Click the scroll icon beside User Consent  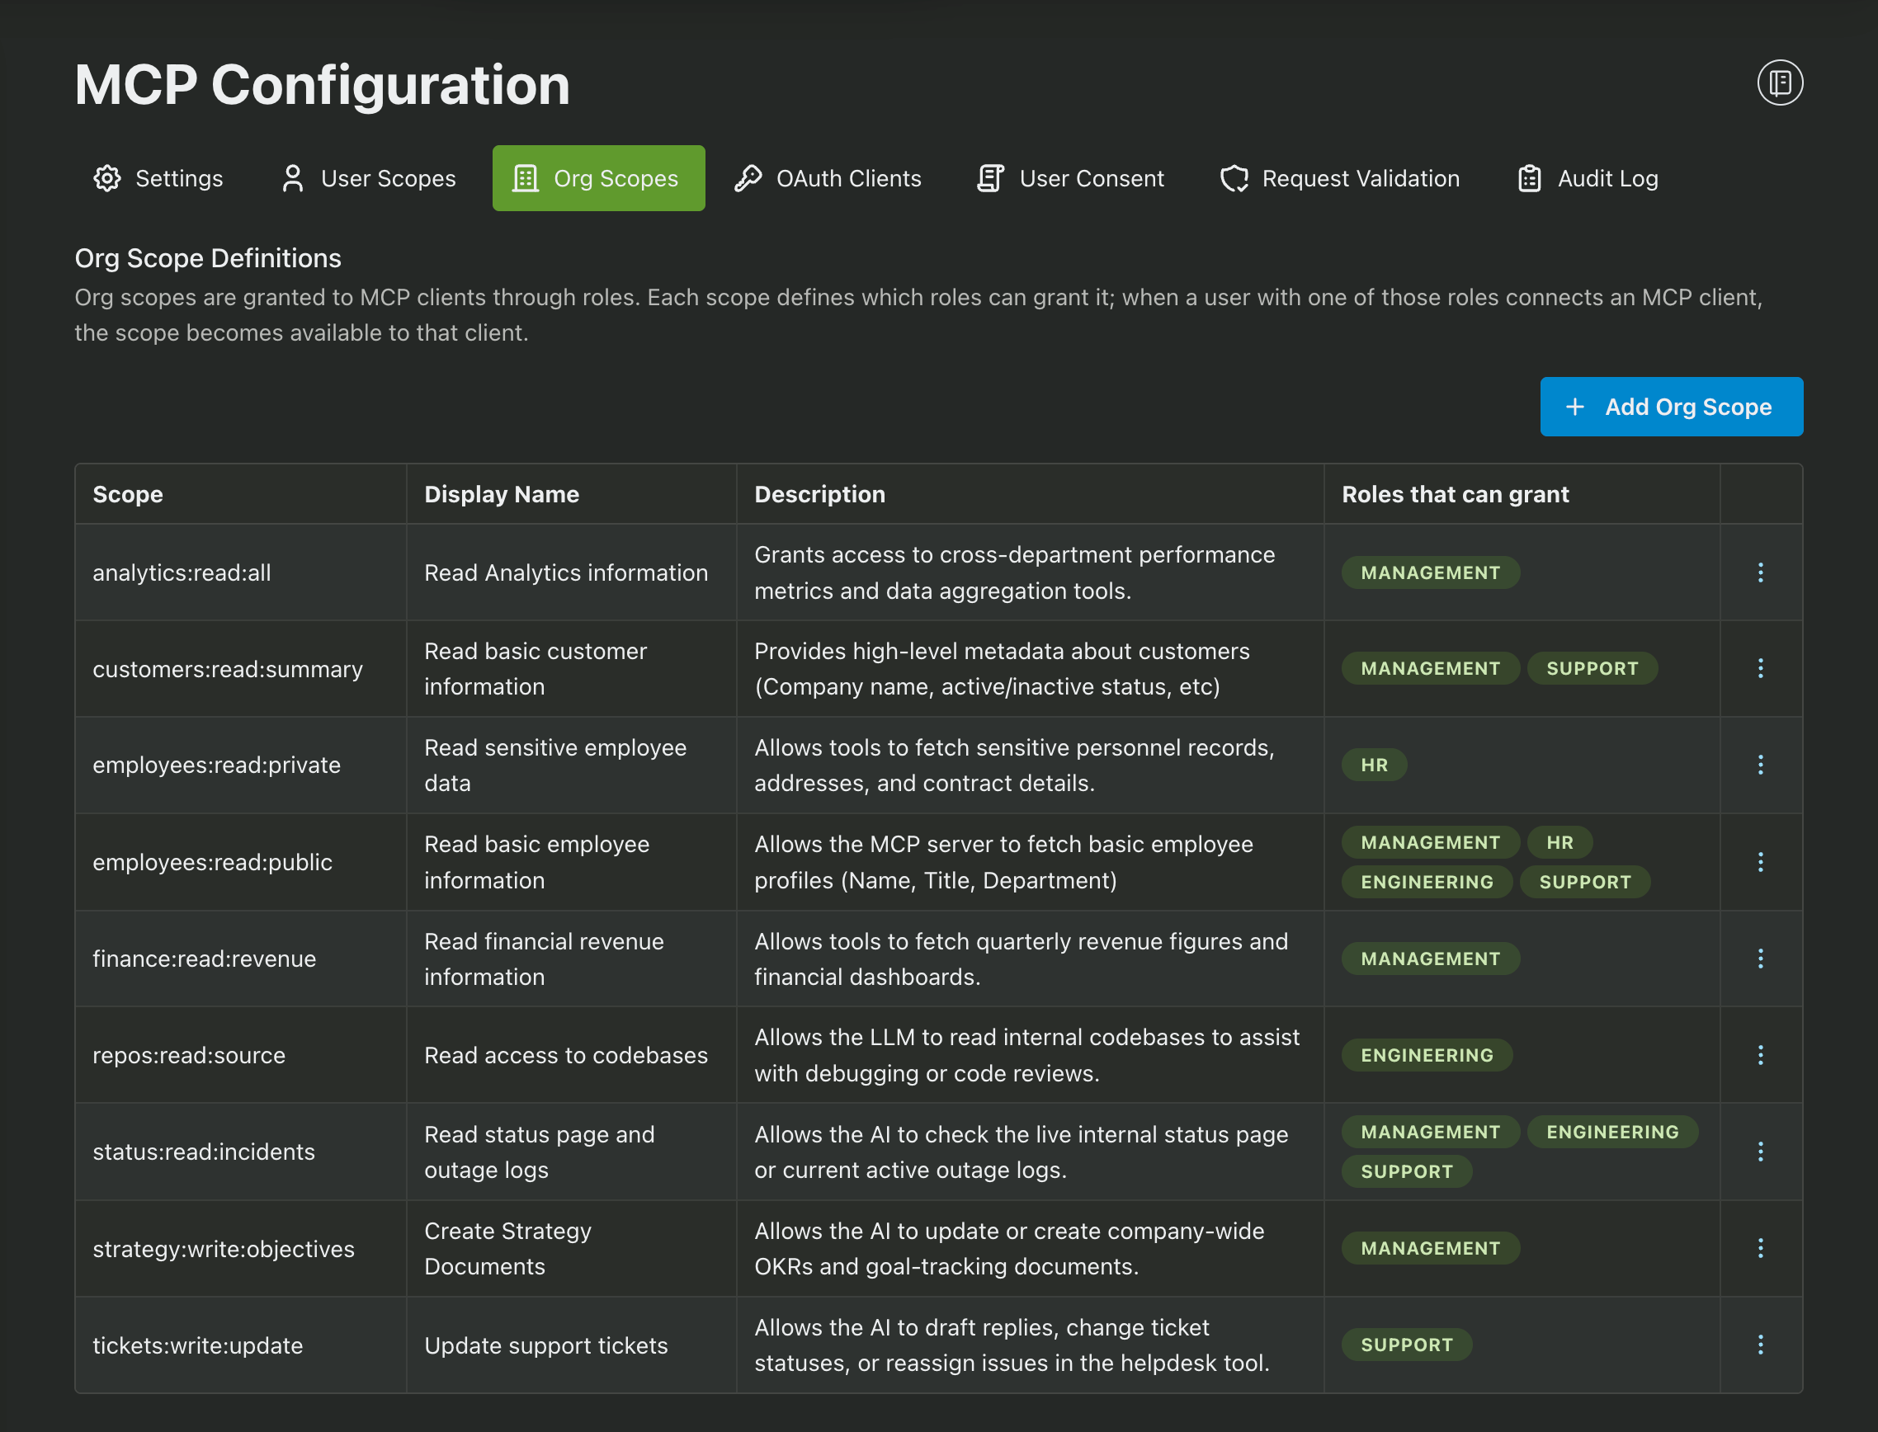(991, 178)
